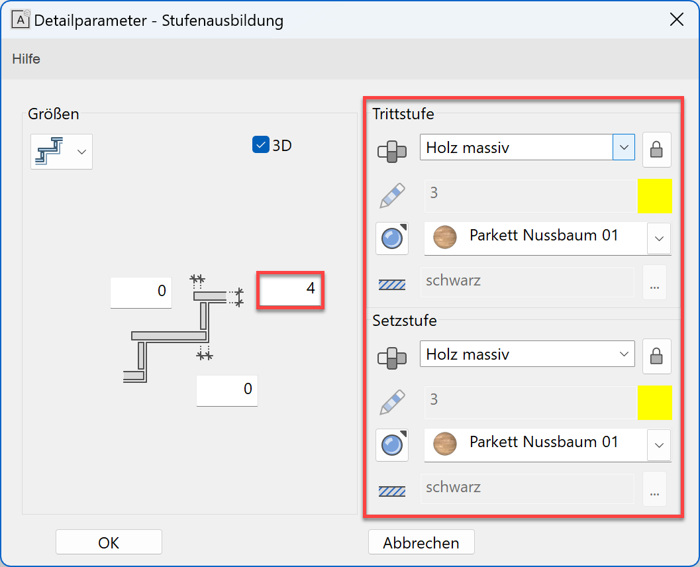Open the Trittstufe surface texture button
The height and width of the screenshot is (567, 700).
[x=392, y=238]
